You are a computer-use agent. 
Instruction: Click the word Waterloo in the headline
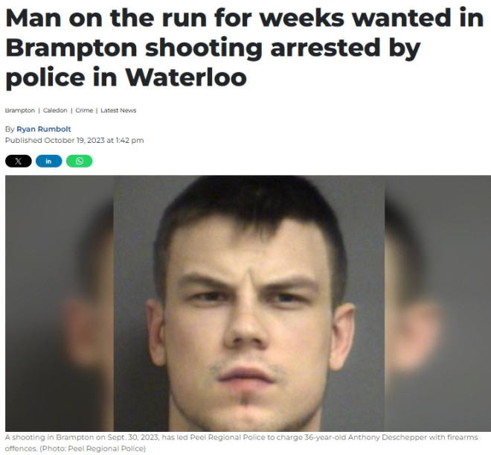point(186,77)
